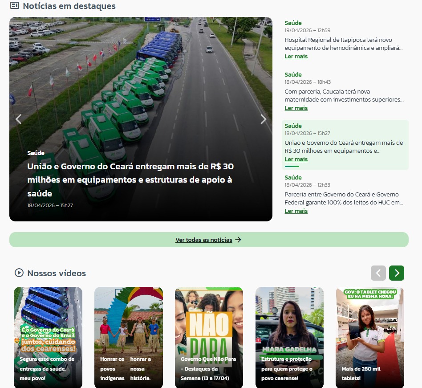
Task: Open Ver todas as notícias link
Action: (204, 240)
